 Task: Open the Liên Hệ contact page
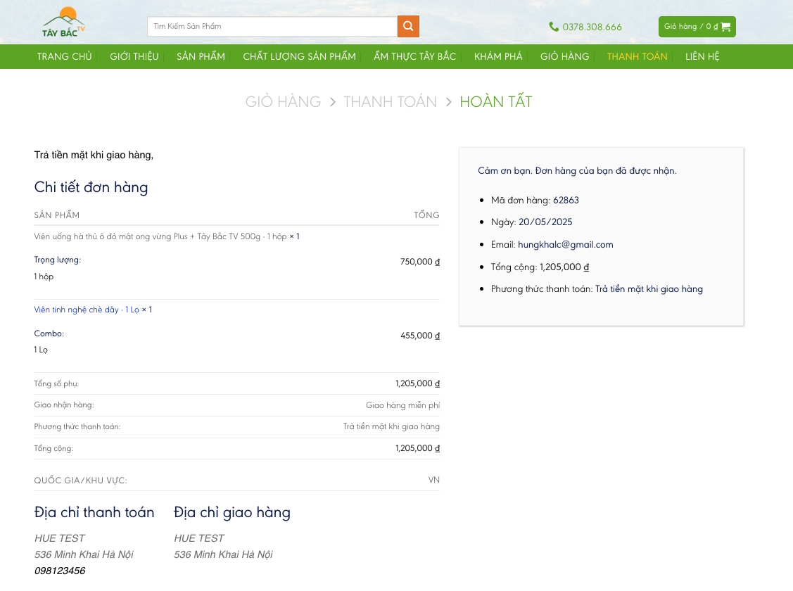[702, 56]
